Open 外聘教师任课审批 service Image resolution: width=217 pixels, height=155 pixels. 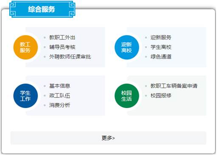tap(70, 57)
